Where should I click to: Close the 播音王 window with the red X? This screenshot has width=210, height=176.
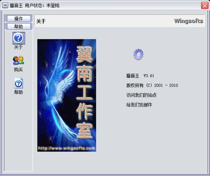(x=205, y=6)
